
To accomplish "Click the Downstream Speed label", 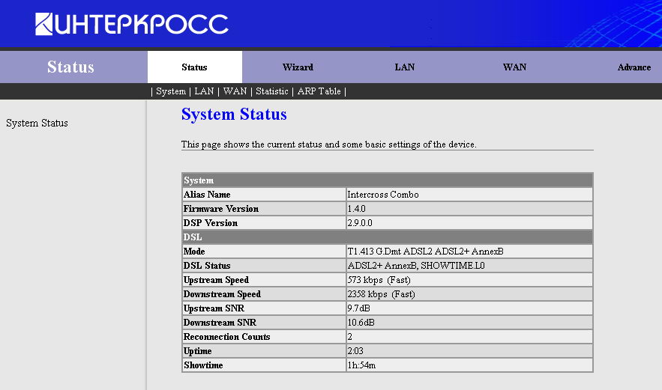I will tap(222, 294).
